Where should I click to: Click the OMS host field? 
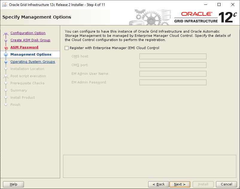(173, 57)
